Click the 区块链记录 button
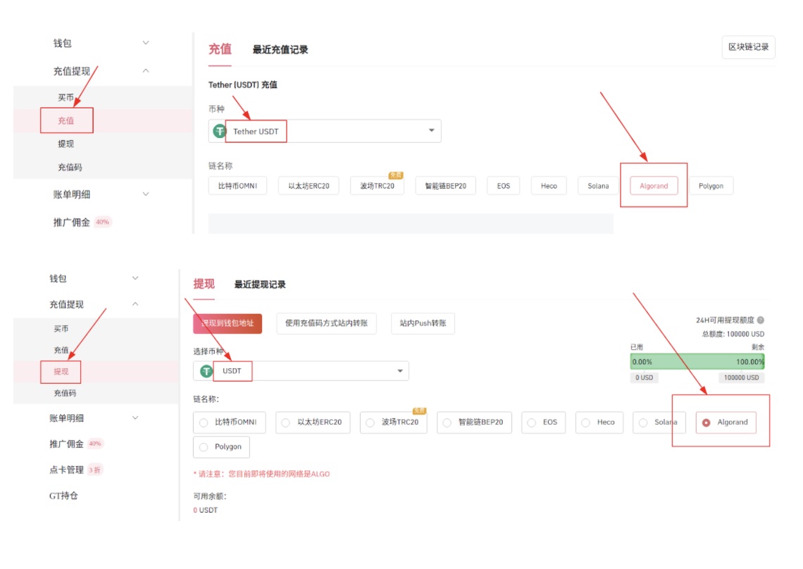 (748, 47)
